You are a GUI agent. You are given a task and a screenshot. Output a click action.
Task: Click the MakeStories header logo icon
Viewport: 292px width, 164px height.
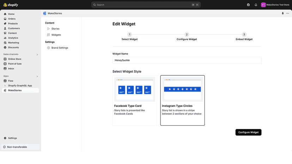tap(44, 13)
